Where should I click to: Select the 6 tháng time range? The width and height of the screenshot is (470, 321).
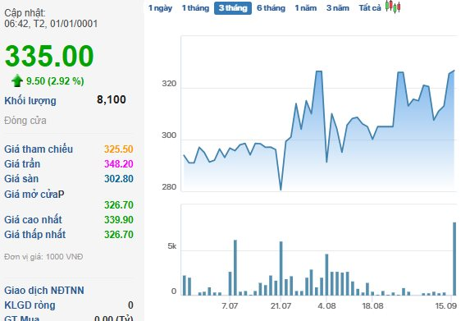pyautogui.click(x=271, y=8)
